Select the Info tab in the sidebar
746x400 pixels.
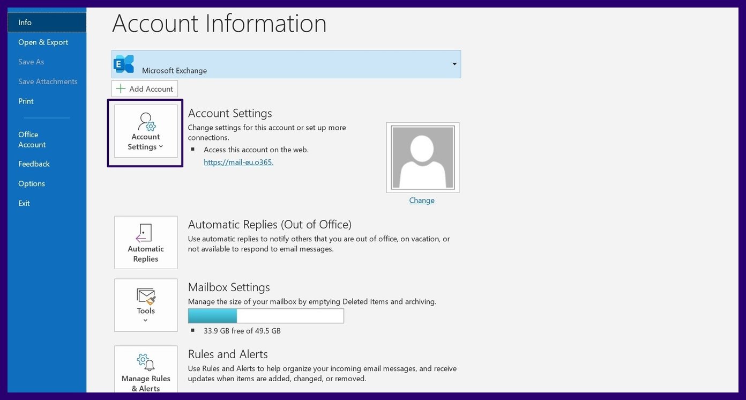pos(47,23)
